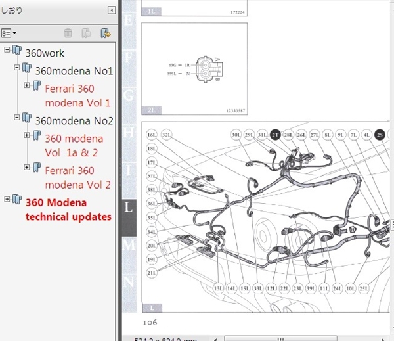Click the 360work bookmark book icon
394x341 pixels.
(17, 50)
